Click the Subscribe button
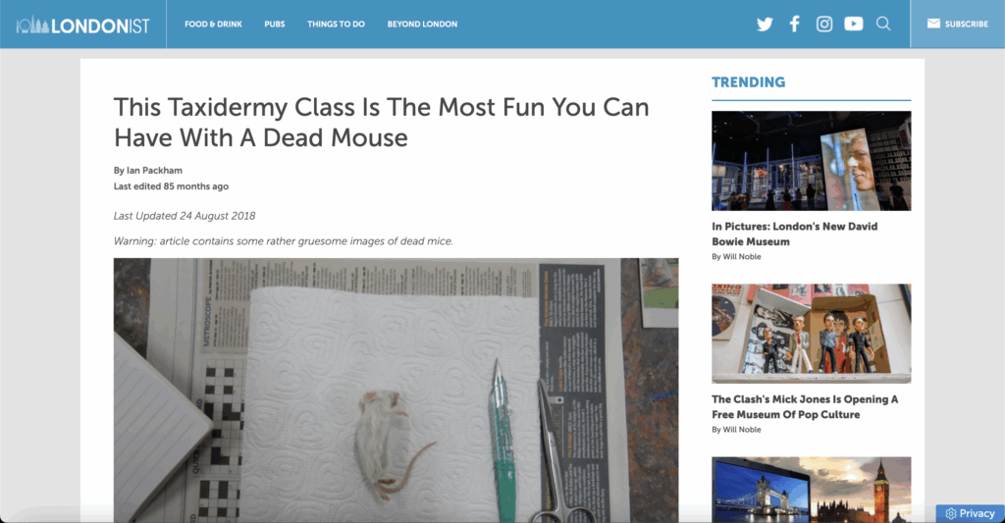 click(958, 25)
